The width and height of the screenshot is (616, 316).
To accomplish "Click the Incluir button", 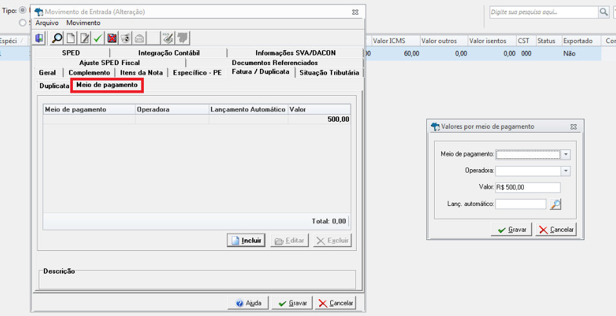I will tap(246, 240).
